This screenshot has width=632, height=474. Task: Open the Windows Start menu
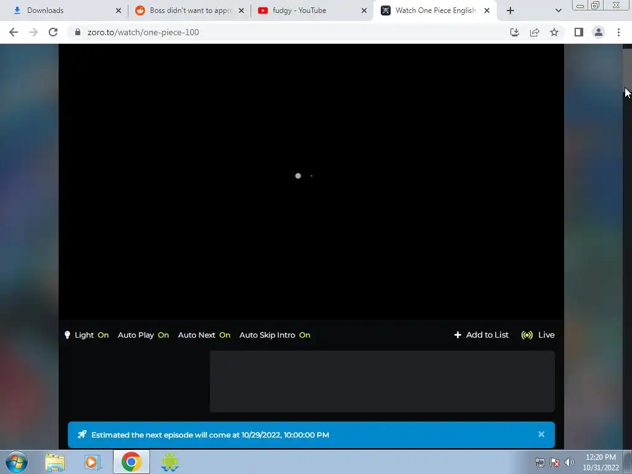[x=17, y=462]
